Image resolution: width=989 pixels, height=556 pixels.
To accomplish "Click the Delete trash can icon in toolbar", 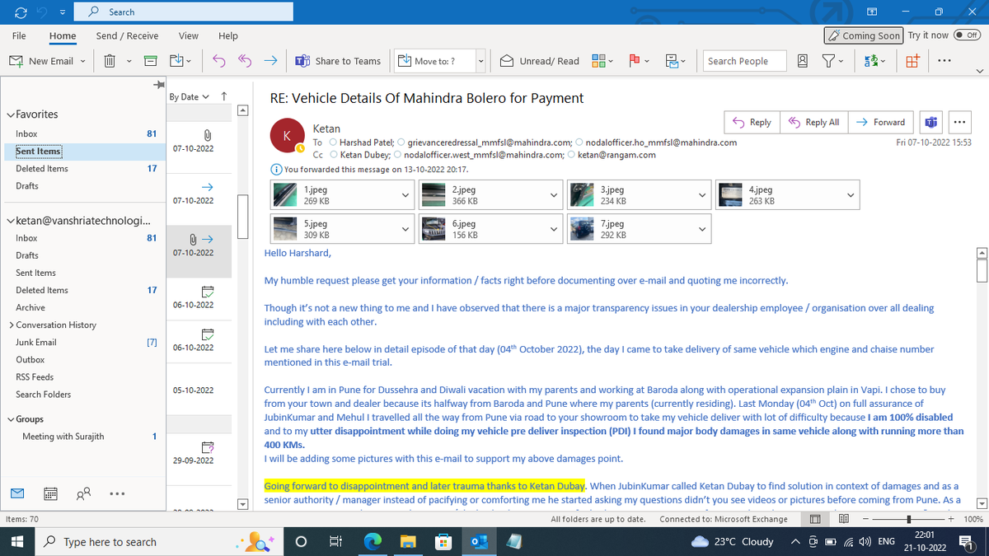I will (110, 61).
